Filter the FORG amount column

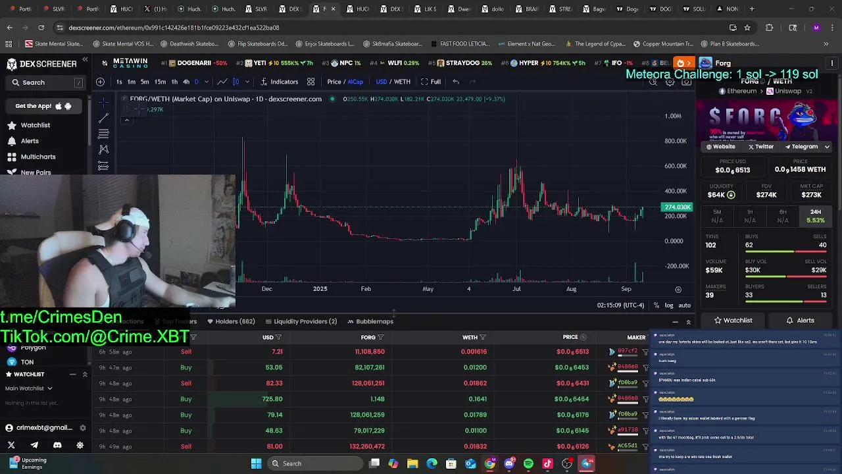click(x=380, y=337)
